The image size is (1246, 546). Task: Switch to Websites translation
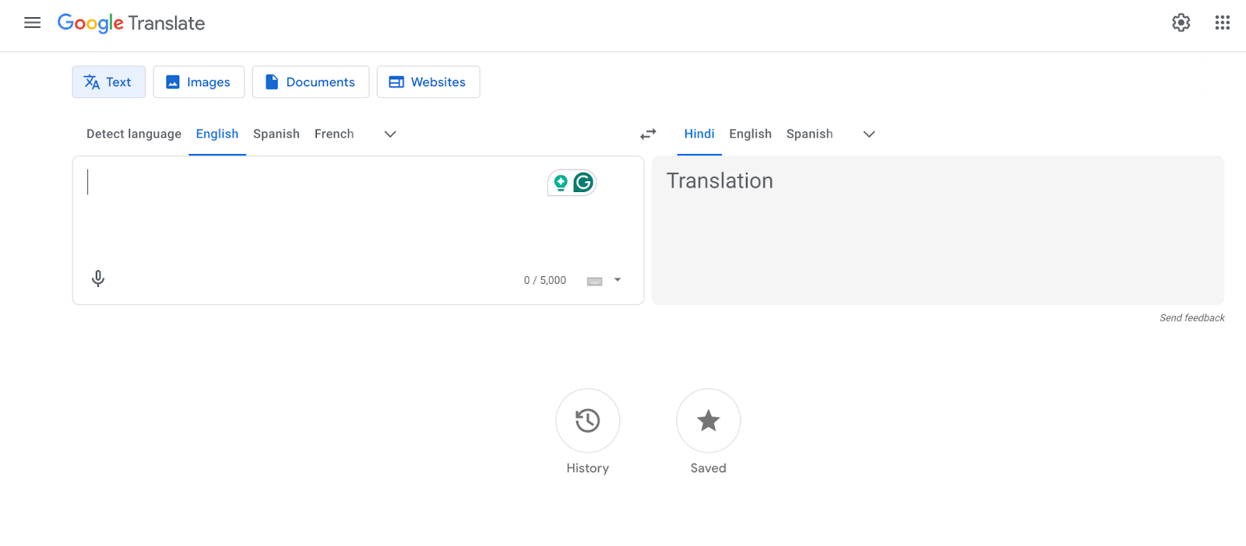[x=428, y=82]
